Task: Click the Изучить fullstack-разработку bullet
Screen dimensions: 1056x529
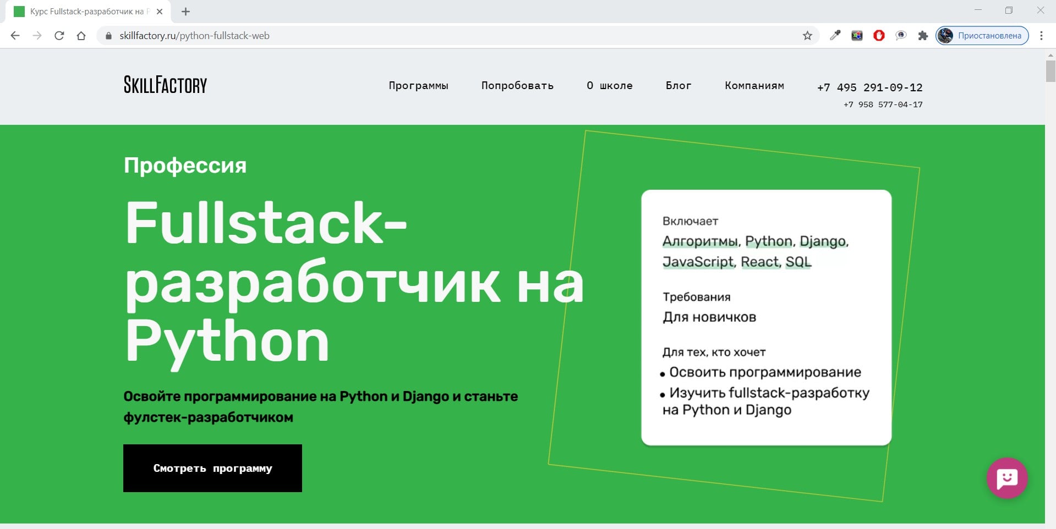Action: (x=765, y=401)
